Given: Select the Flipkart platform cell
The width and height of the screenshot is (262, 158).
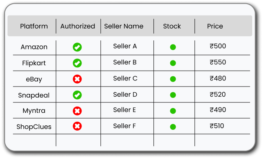Looking at the screenshot, I should [34, 63].
